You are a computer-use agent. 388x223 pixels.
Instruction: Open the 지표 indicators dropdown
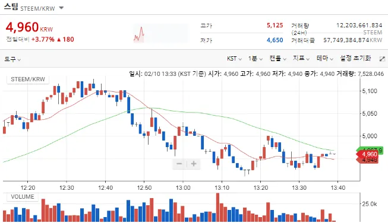point(301,59)
